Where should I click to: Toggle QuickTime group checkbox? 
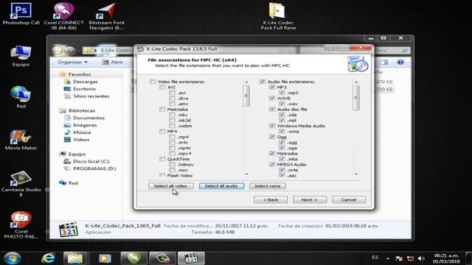click(162, 159)
